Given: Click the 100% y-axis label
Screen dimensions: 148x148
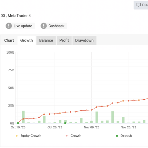Looking at the screenshot, I should (x=10, y=53).
